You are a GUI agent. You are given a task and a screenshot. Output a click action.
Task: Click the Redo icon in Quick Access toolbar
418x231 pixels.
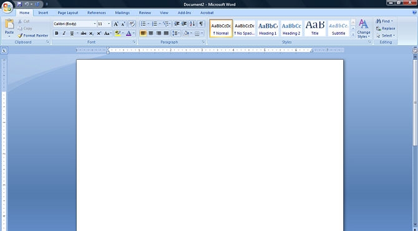coord(37,4)
